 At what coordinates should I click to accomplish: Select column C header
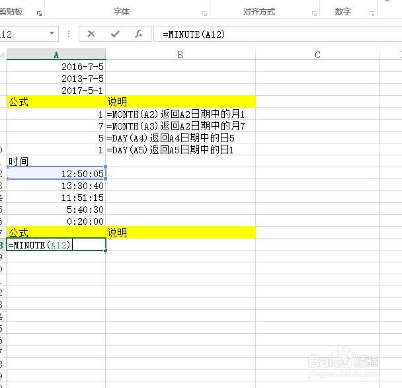(x=317, y=54)
